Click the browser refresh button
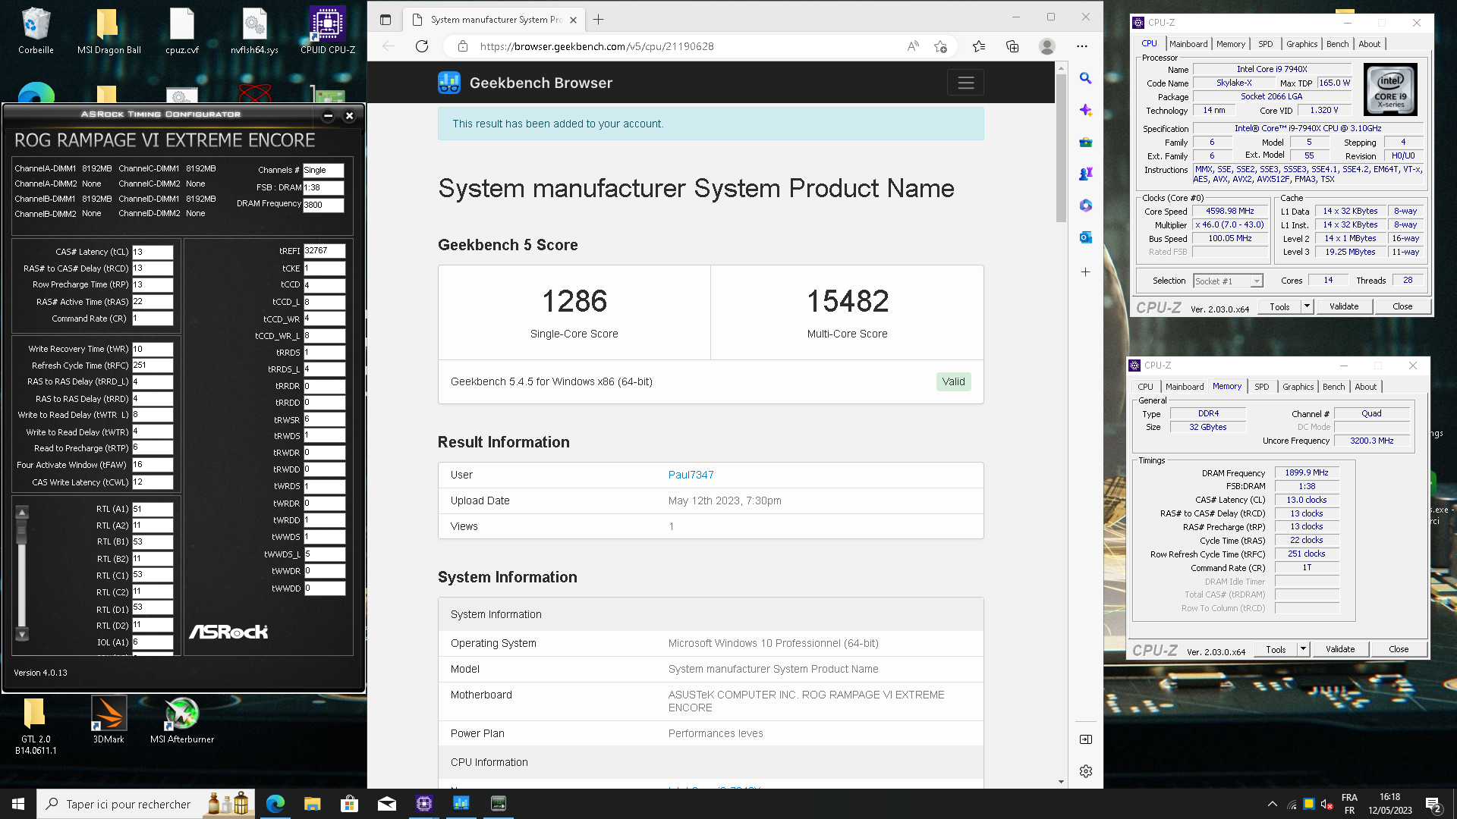 point(422,46)
